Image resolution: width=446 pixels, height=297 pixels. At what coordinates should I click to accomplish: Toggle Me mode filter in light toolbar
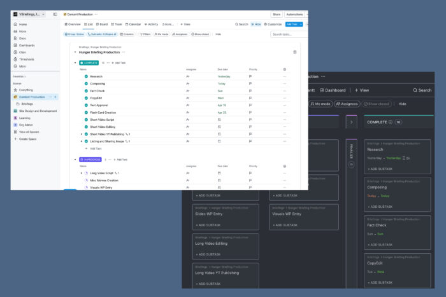pos(162,34)
